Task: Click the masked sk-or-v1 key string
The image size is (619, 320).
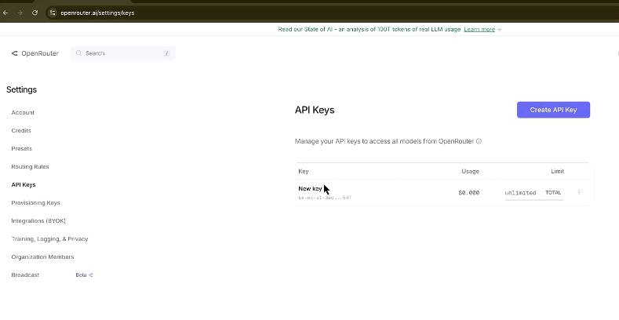Action: pos(325,198)
